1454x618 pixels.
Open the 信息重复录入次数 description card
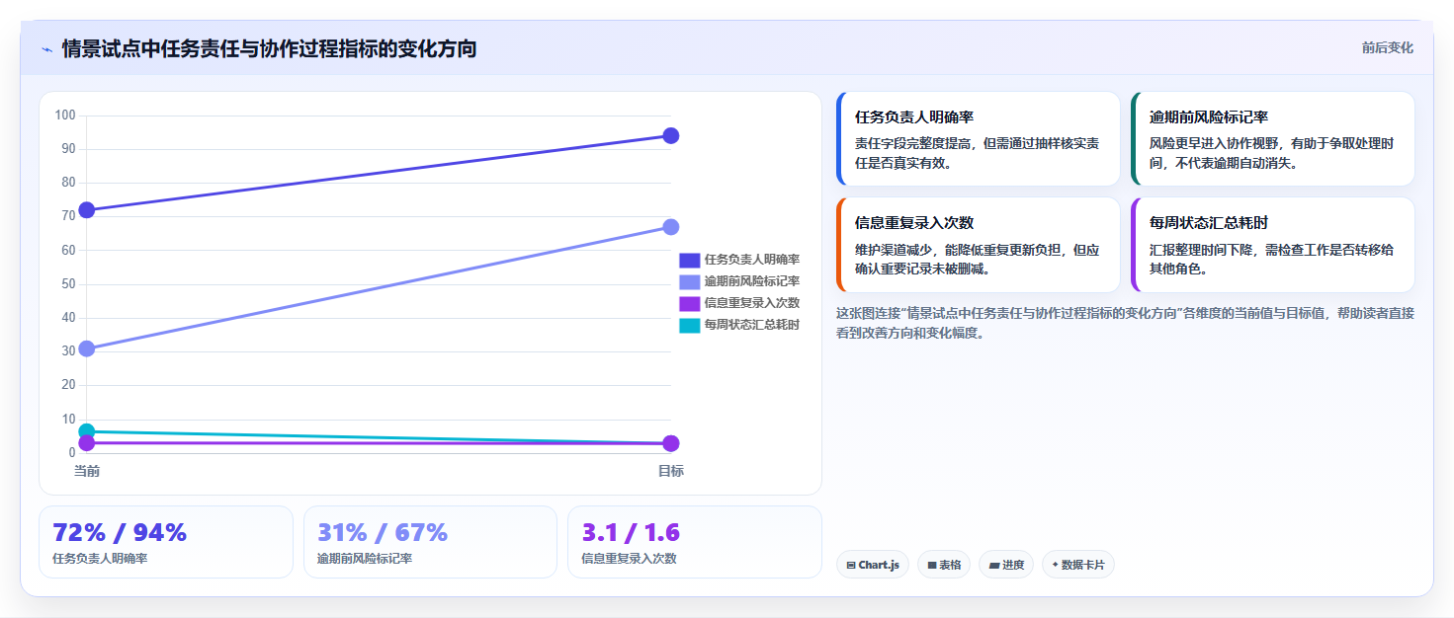978,245
